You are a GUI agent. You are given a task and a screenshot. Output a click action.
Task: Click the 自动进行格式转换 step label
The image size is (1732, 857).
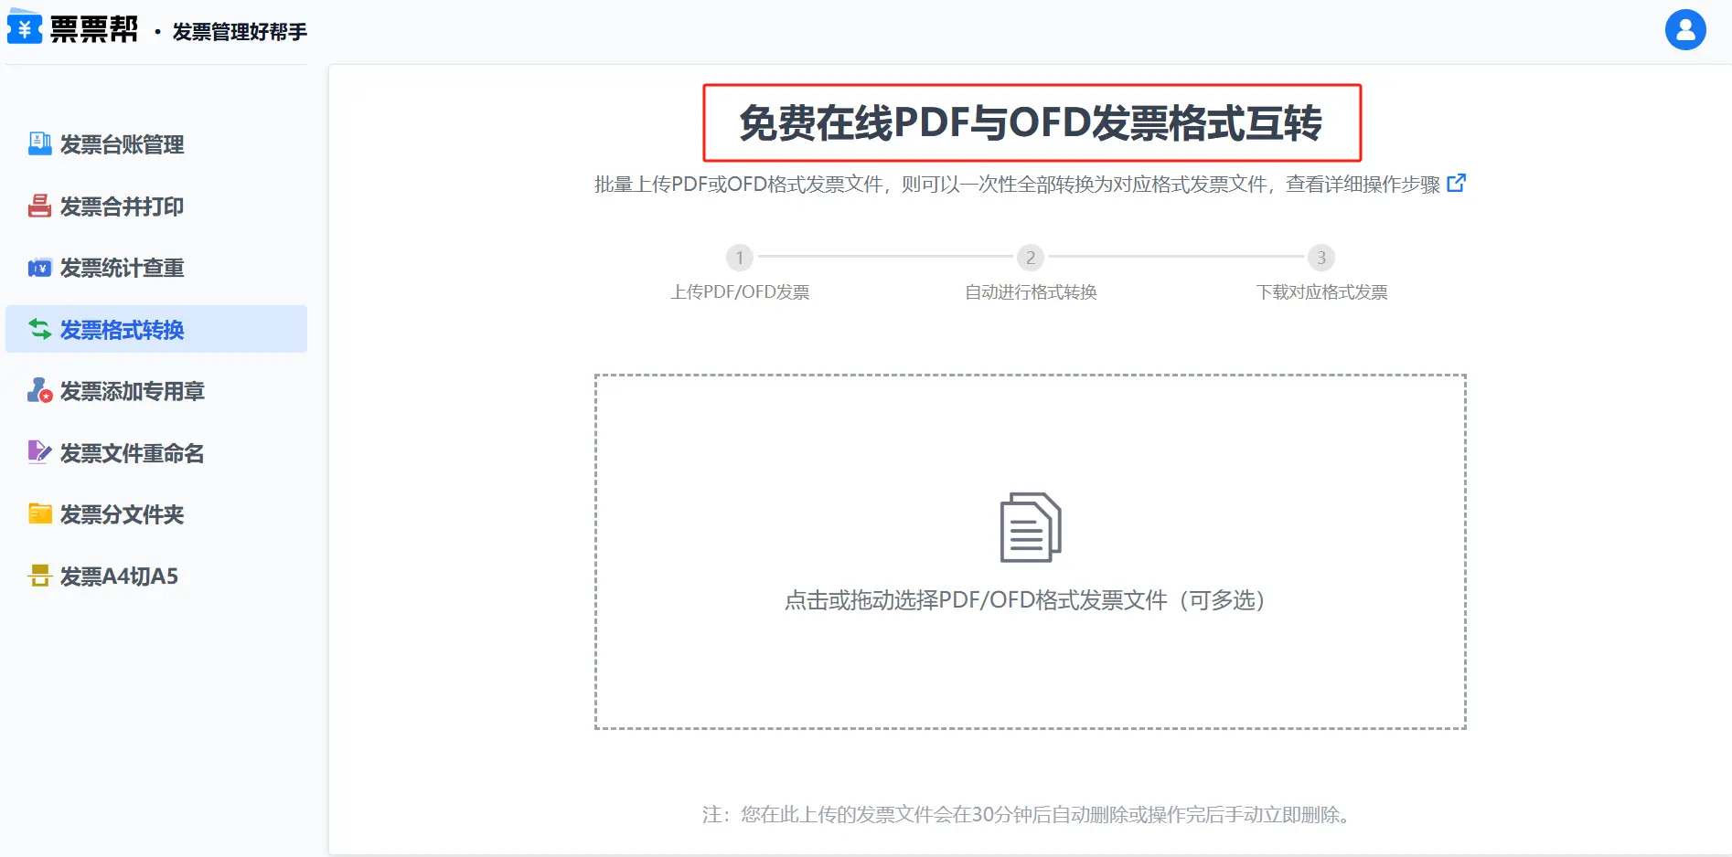click(1031, 292)
